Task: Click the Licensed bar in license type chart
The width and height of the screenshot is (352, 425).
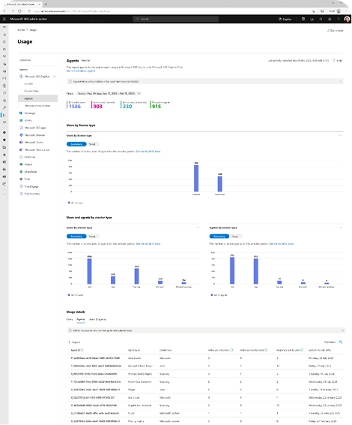Action: point(196,179)
